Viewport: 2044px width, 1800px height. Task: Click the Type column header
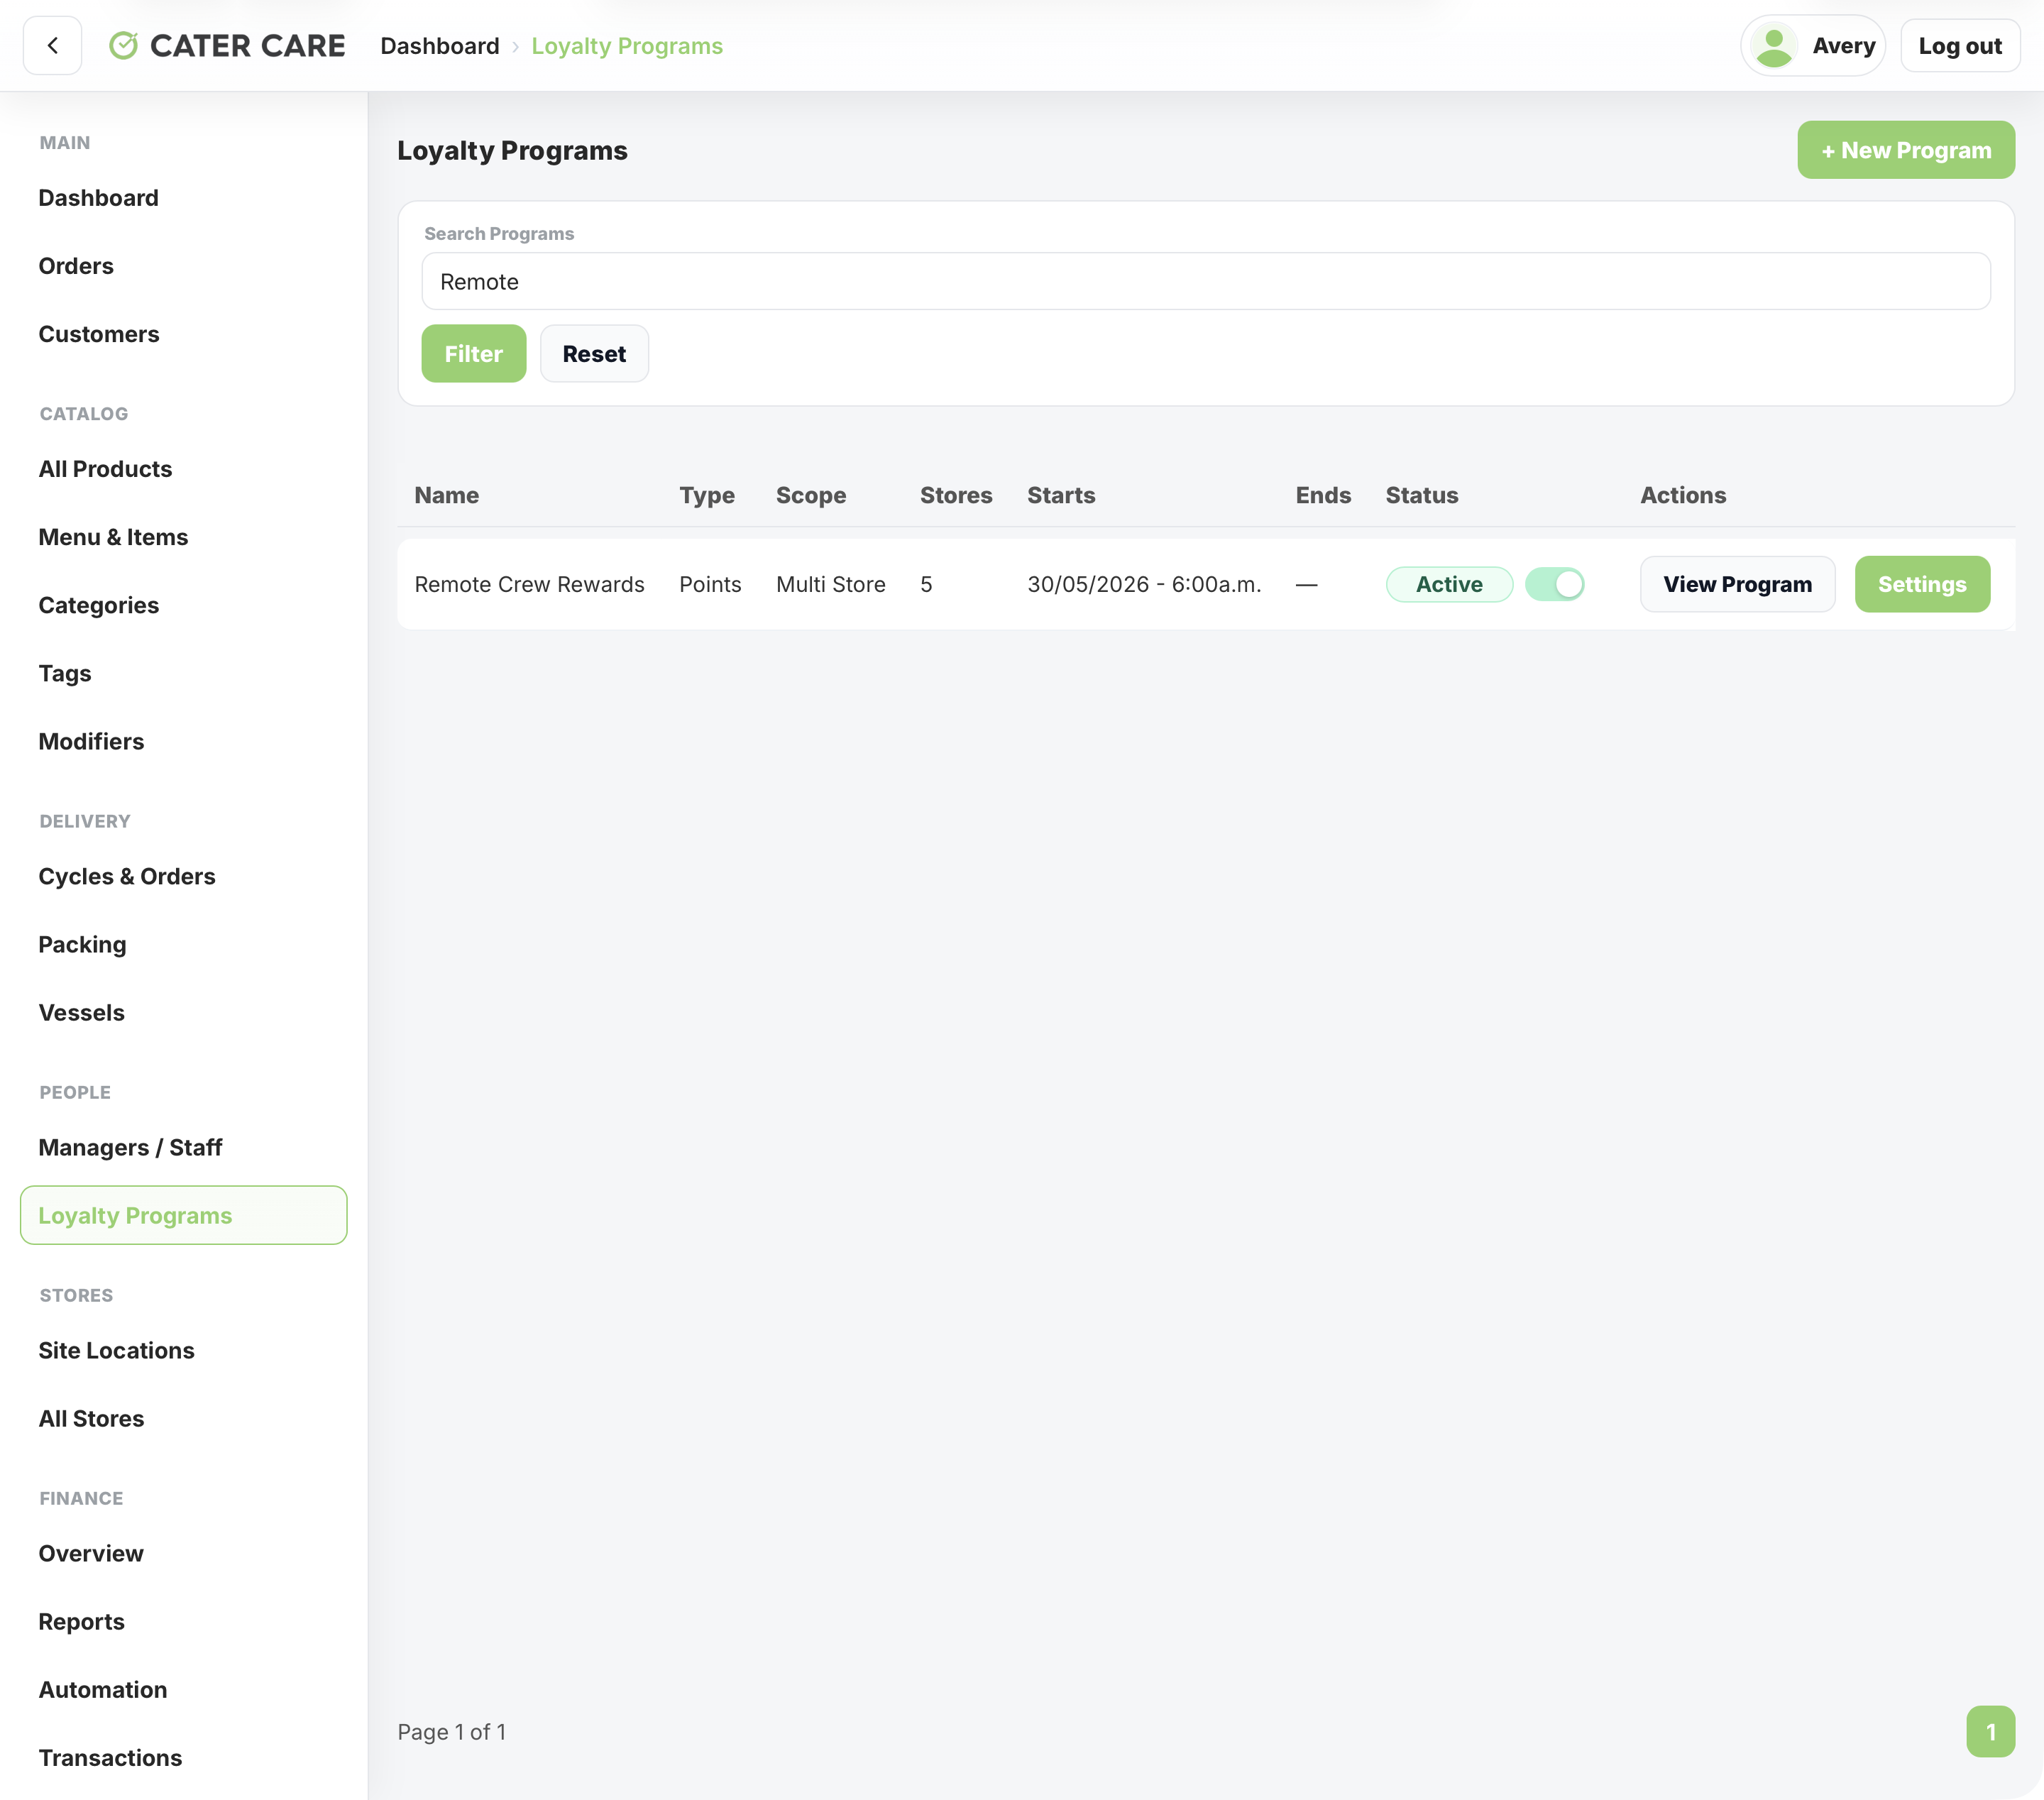point(707,495)
